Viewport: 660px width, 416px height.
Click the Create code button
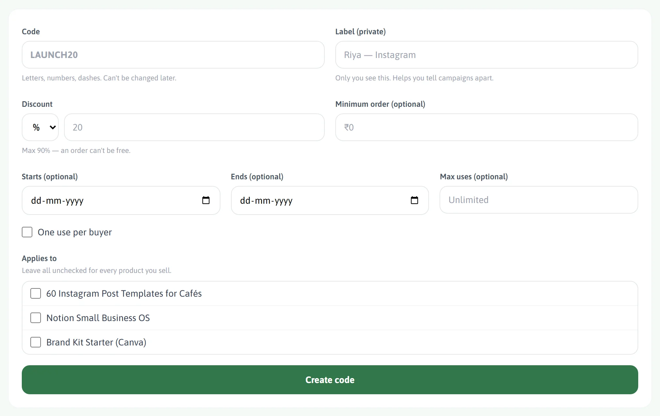click(x=330, y=380)
